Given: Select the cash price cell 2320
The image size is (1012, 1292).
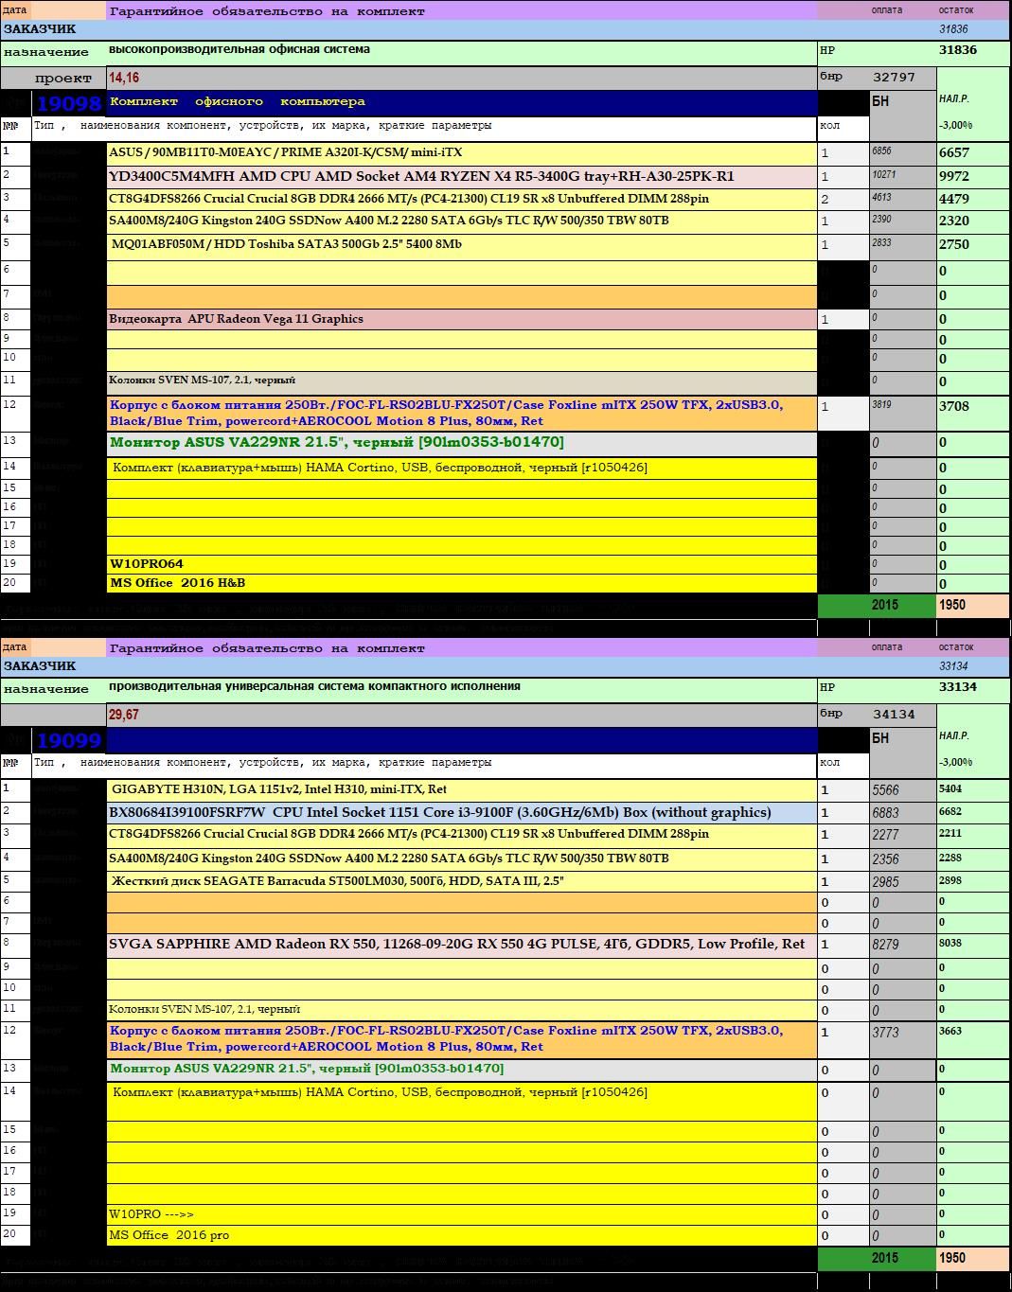Looking at the screenshot, I should [x=973, y=221].
